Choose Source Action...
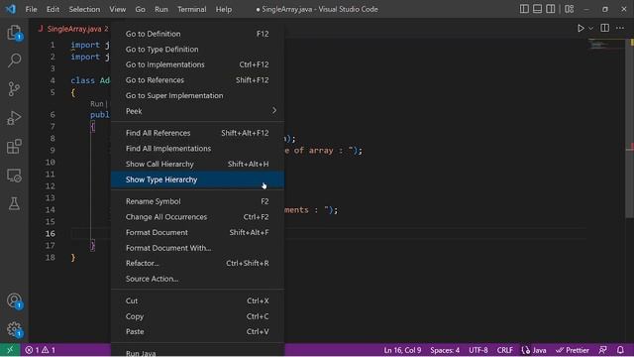The width and height of the screenshot is (634, 357). point(197,279)
